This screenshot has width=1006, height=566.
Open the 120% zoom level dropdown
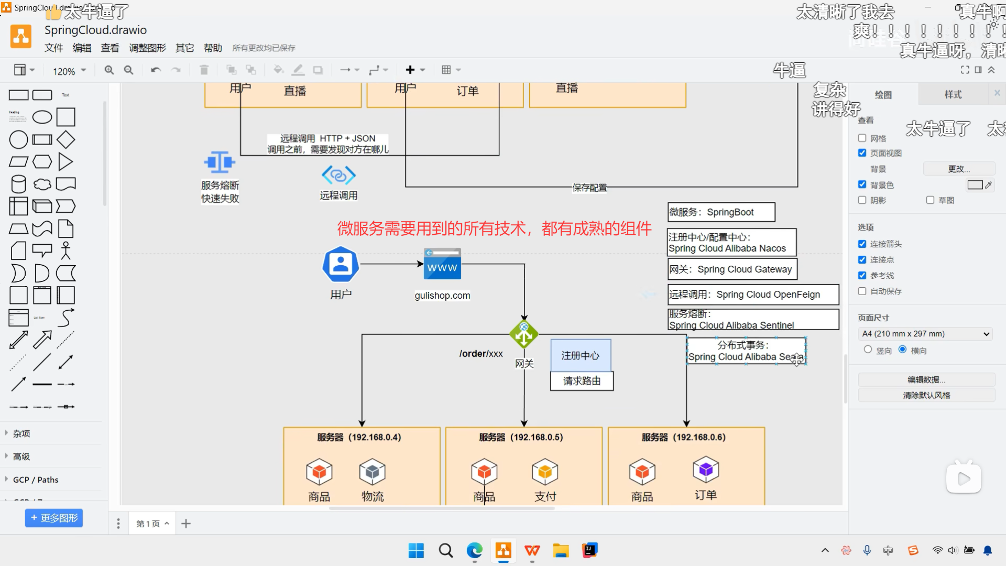[x=68, y=70]
